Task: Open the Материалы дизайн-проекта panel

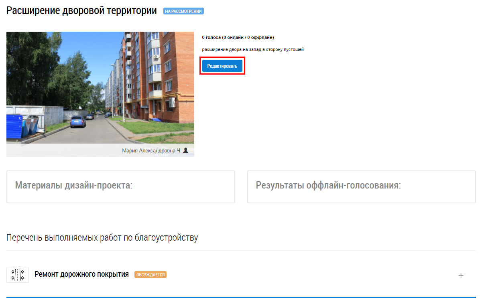Action: [x=120, y=186]
